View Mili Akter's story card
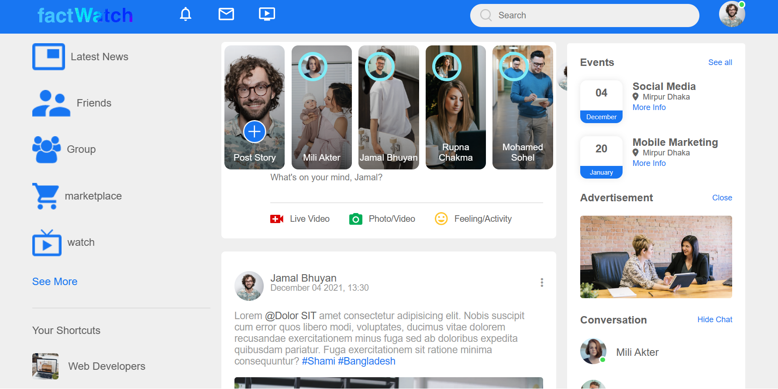778x389 pixels. 322,107
